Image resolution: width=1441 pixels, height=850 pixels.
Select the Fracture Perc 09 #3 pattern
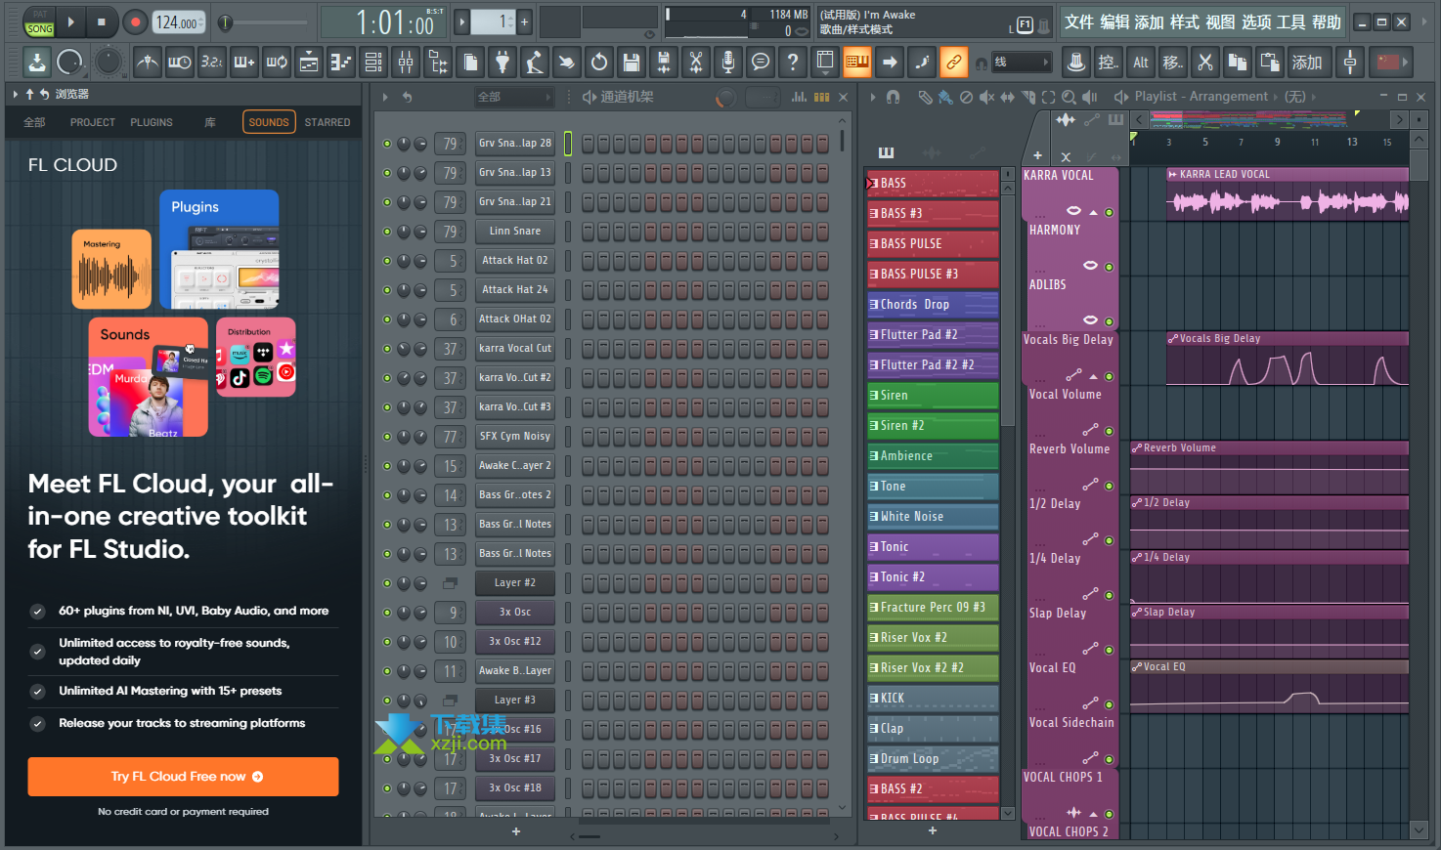933,608
